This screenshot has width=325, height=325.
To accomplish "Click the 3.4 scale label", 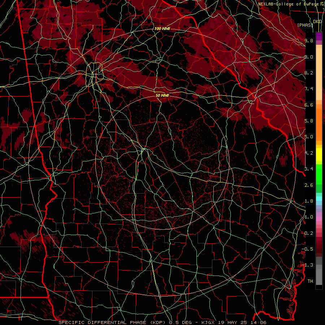I will [x=309, y=169].
